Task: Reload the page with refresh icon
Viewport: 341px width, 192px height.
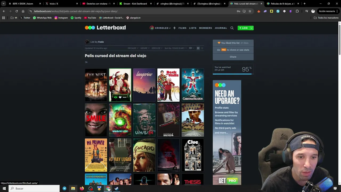Action: click(17, 11)
